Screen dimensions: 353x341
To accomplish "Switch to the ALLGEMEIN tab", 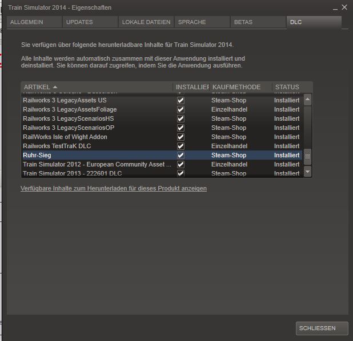I will [34, 22].
